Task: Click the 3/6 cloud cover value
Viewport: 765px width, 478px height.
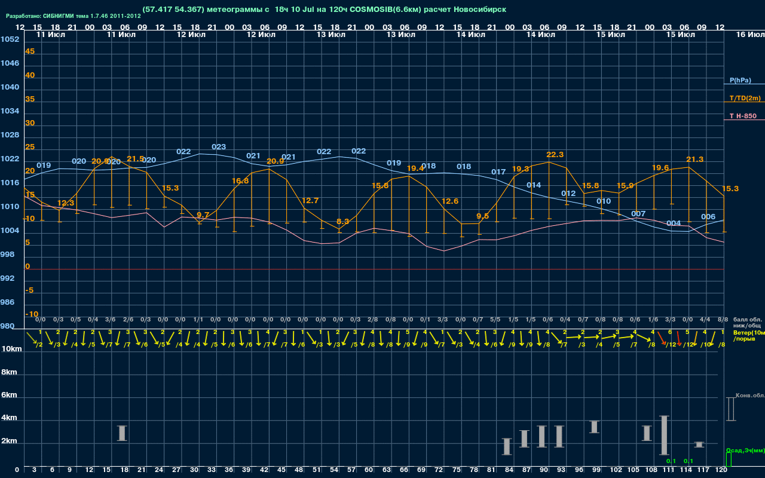Action: (111, 320)
